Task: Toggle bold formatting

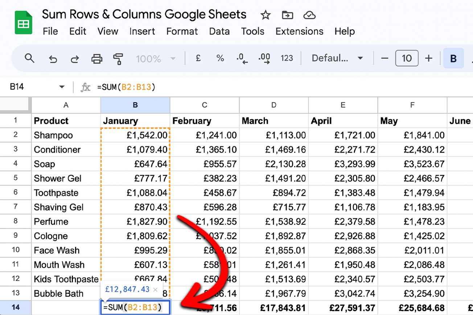Action: click(453, 58)
